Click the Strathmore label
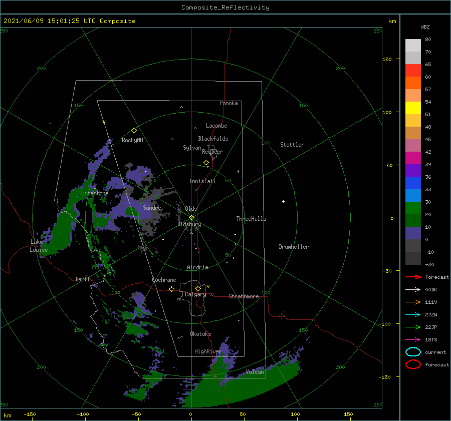This screenshot has width=451, height=421. click(244, 296)
